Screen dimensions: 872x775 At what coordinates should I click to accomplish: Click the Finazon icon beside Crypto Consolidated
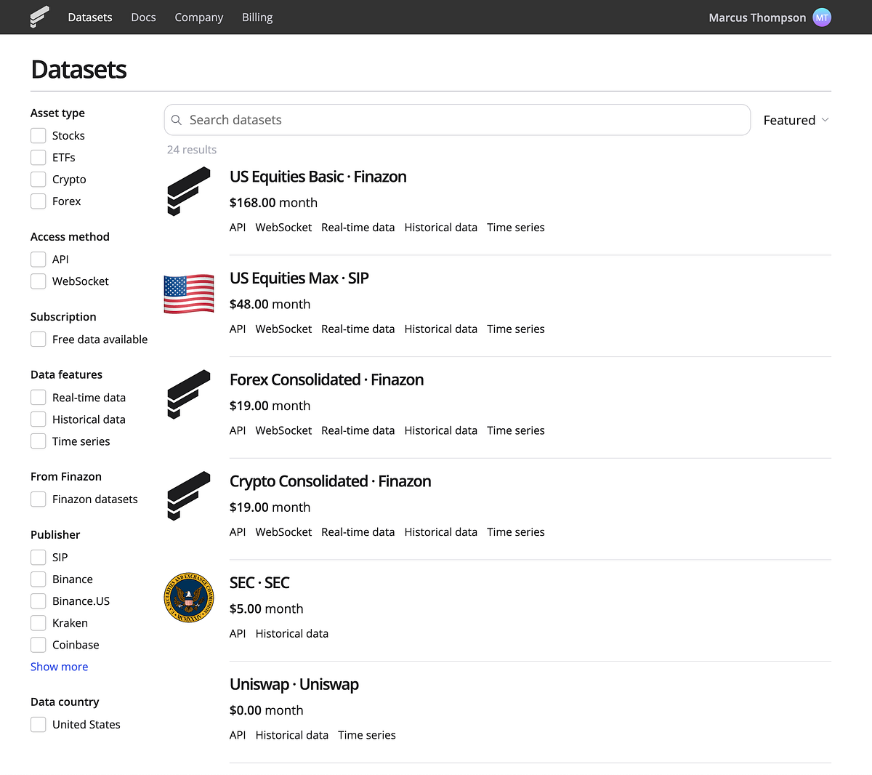click(x=188, y=497)
